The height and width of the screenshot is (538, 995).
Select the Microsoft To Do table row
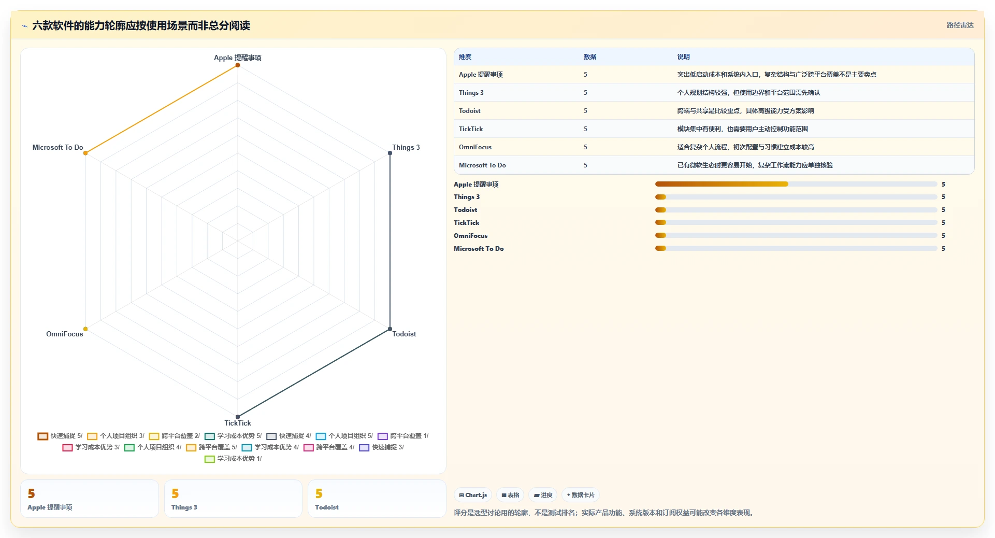pyautogui.click(x=714, y=165)
